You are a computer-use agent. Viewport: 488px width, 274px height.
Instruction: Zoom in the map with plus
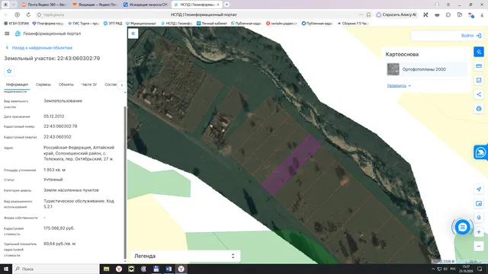click(x=479, y=232)
